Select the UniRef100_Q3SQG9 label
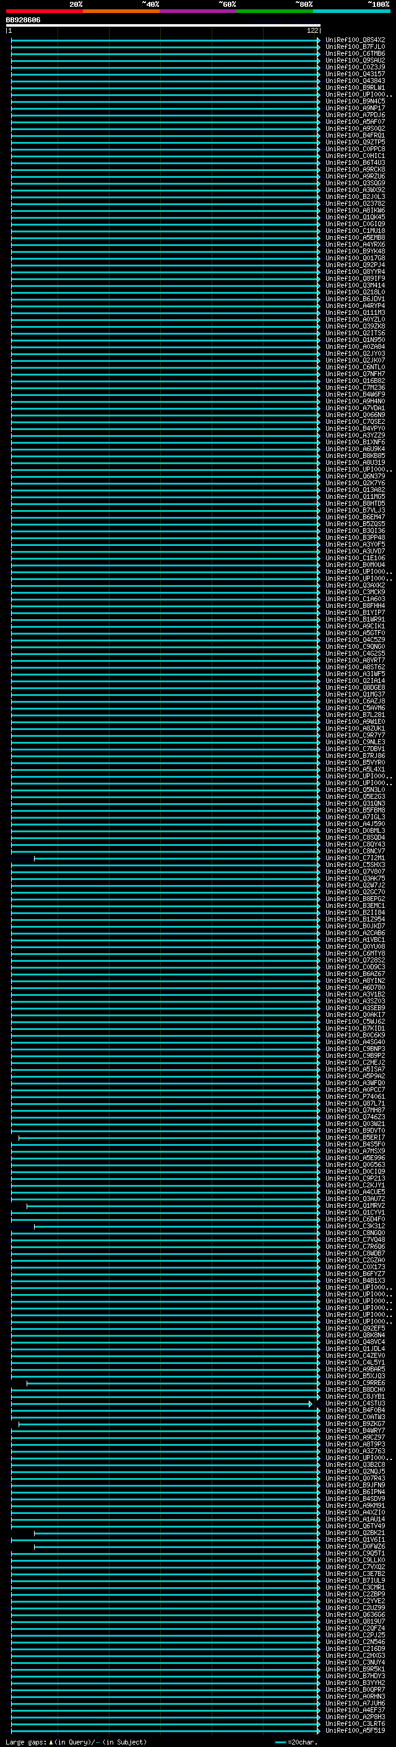 tap(355, 183)
